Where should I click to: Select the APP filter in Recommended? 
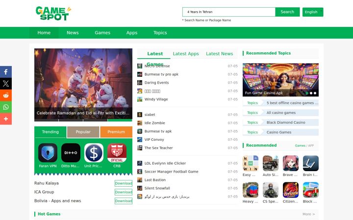[x=311, y=146]
